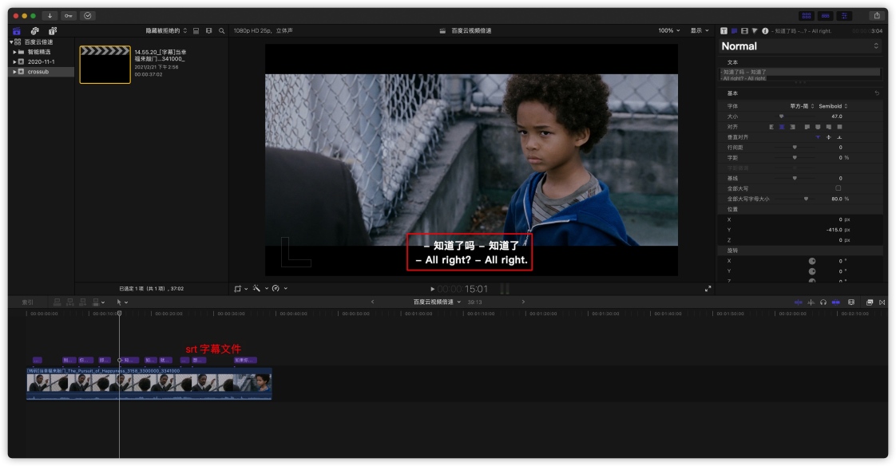Click the import media arrow icon
Viewport: 896px width, 466px height.
click(50, 15)
